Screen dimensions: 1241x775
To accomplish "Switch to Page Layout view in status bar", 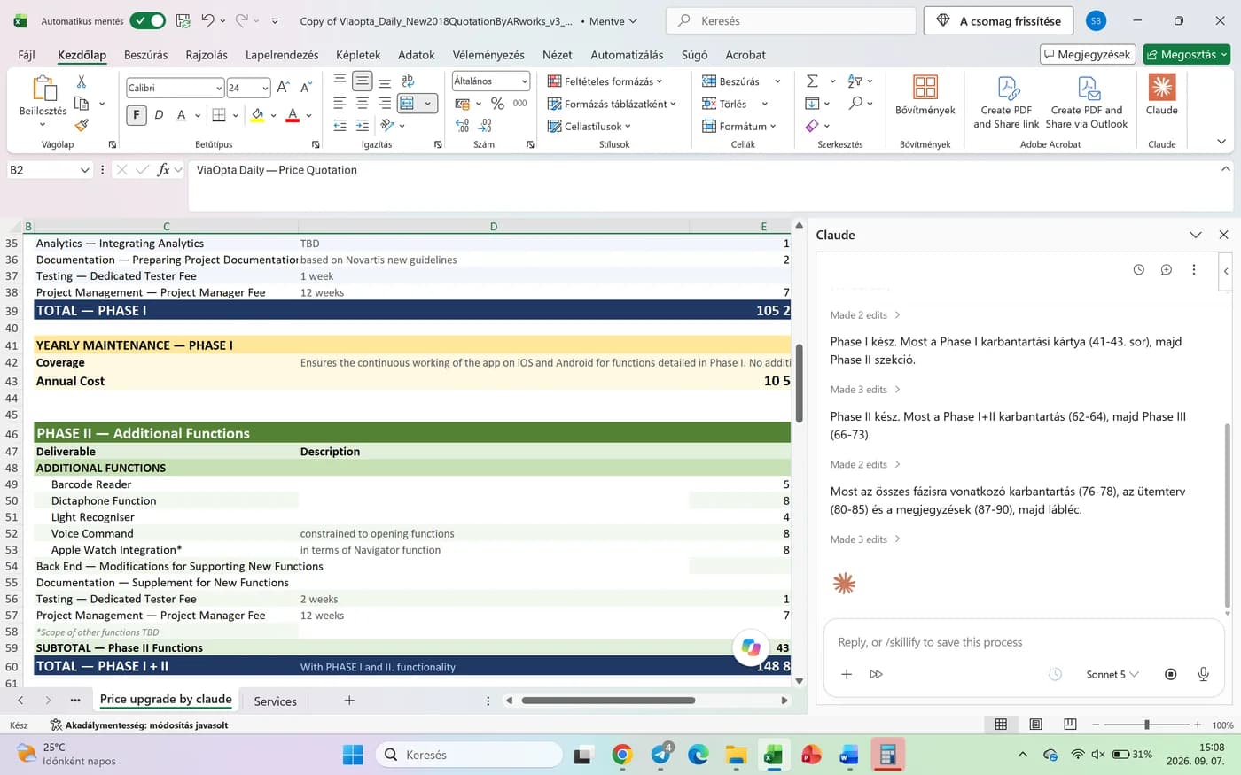I will click(1035, 725).
